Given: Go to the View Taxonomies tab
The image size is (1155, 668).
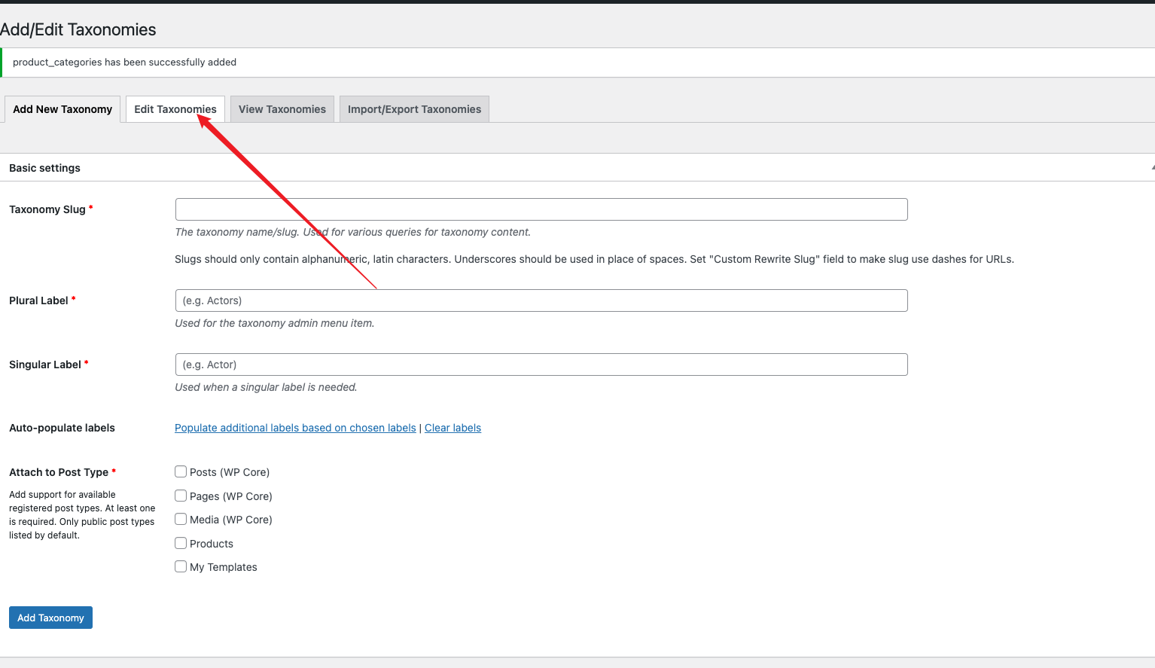Looking at the screenshot, I should click(282, 109).
